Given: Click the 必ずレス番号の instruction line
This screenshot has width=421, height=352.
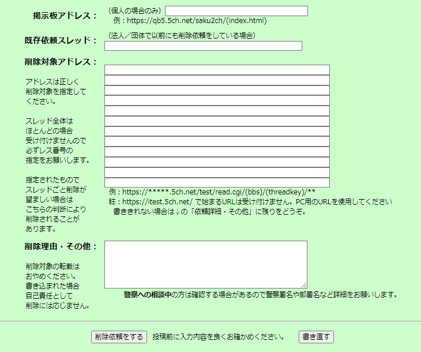Looking at the screenshot, I should tap(49, 151).
